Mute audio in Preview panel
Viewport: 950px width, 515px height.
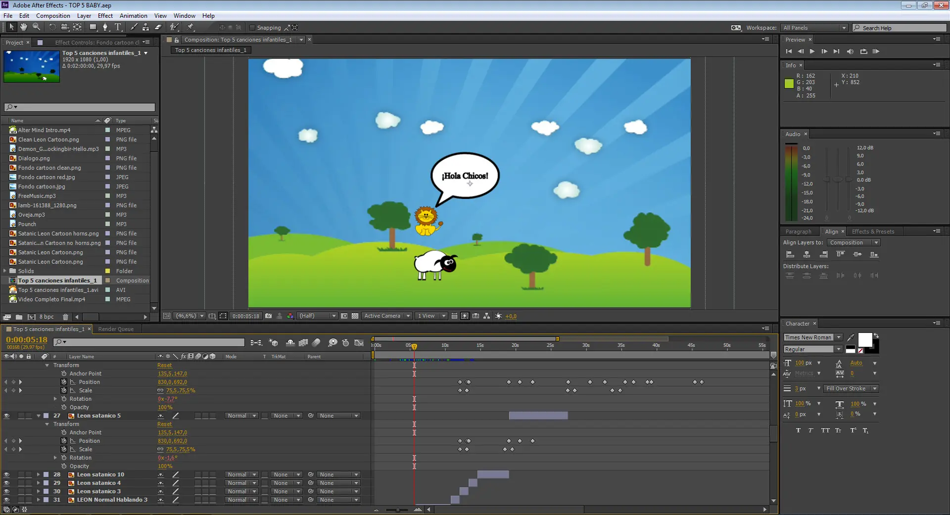click(x=850, y=51)
